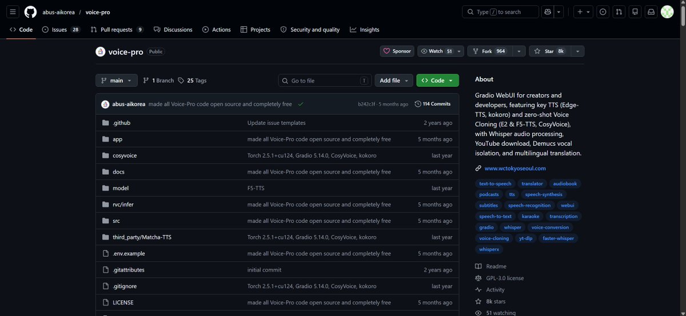Viewport: 686px width, 316px height.
Task: Click the heart Sponsor button
Action: coord(397,51)
